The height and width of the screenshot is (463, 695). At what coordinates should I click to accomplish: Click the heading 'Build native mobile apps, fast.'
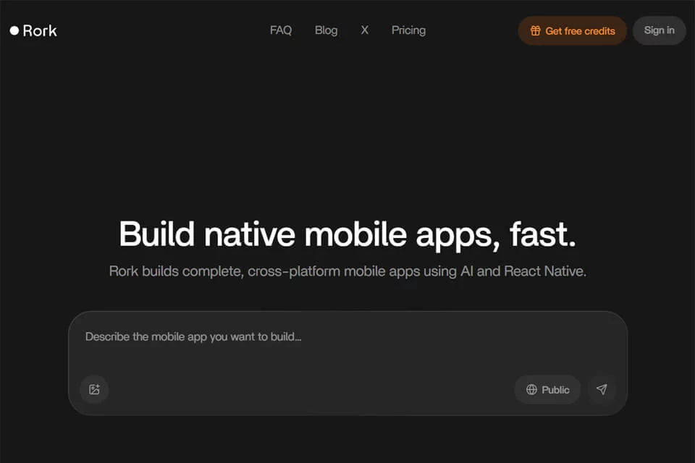(x=347, y=234)
